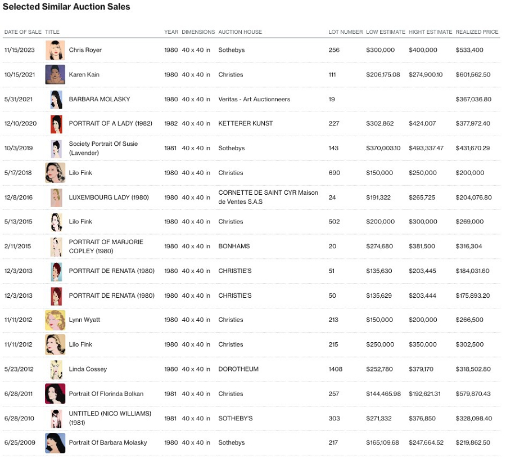View the Lynn Wyatt portrait thumbnail
Viewport: 506px width, 457px height.
coord(55,320)
